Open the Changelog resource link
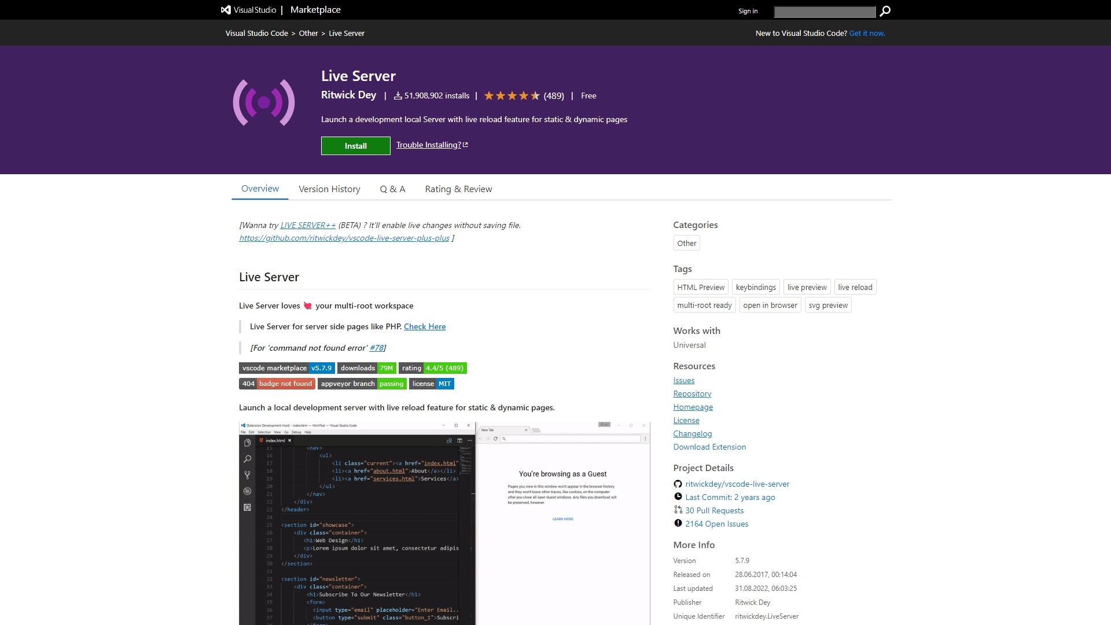 coord(692,433)
